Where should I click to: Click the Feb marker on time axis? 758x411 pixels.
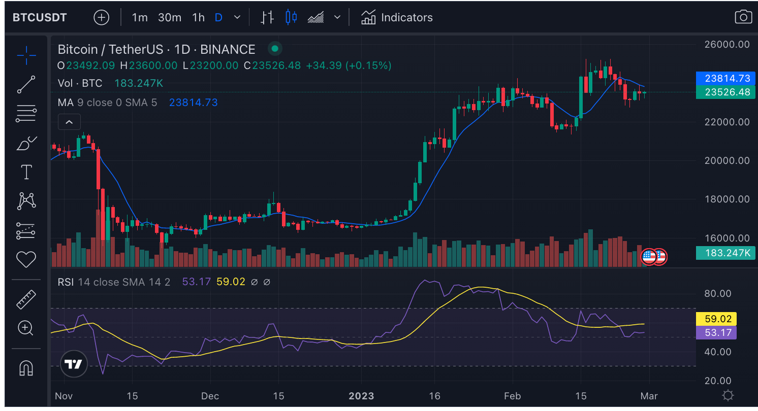pos(512,396)
